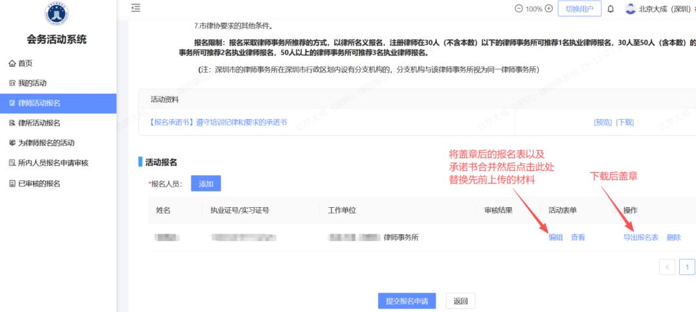Viewport: 696px width, 312px height.
Task: Click the 返回 button
Action: point(460,301)
